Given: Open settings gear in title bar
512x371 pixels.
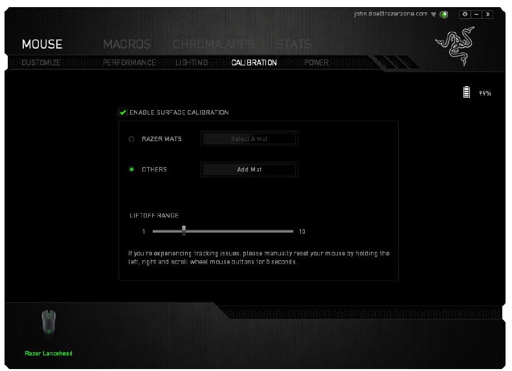Looking at the screenshot, I should click(x=465, y=14).
